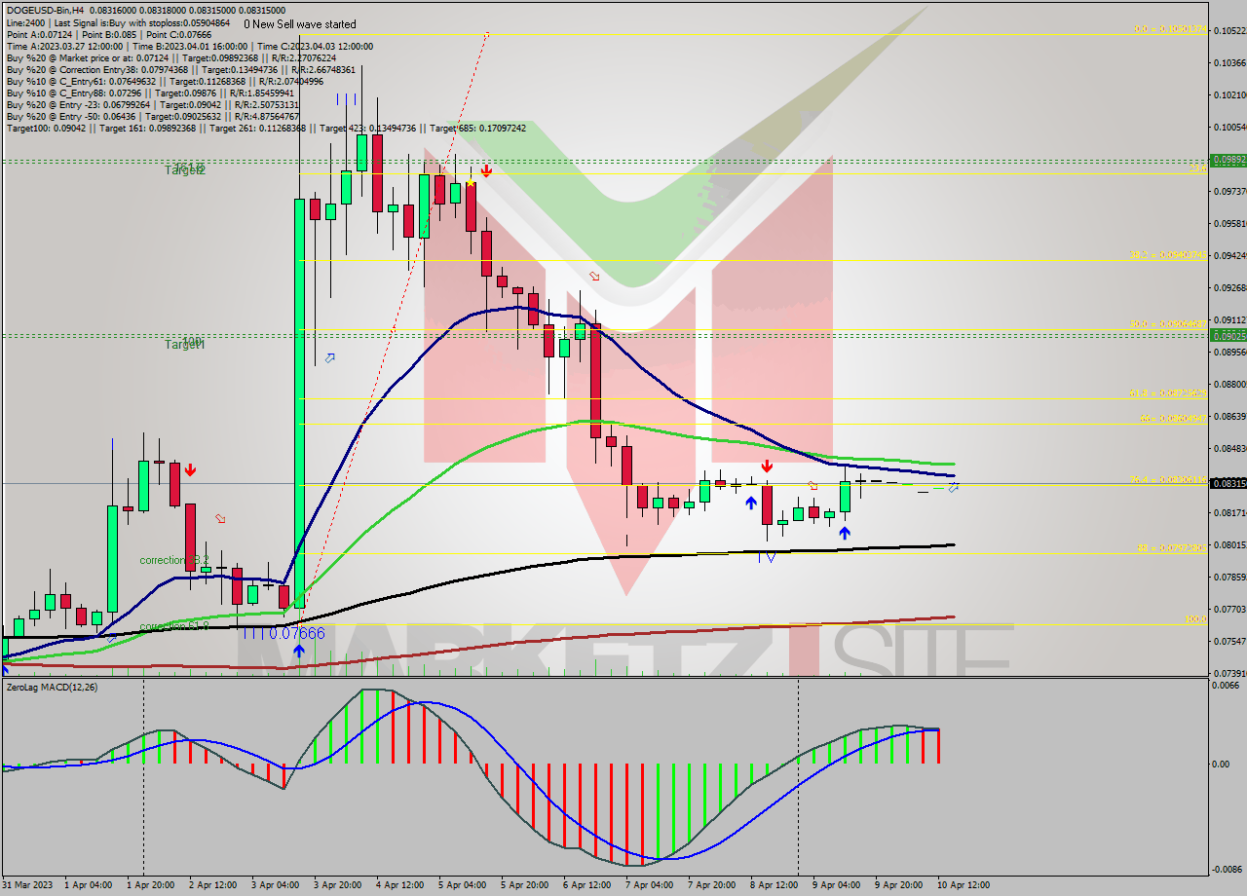Click the blue up arrow beside 0.07666
1247x896 pixels.
[x=298, y=653]
